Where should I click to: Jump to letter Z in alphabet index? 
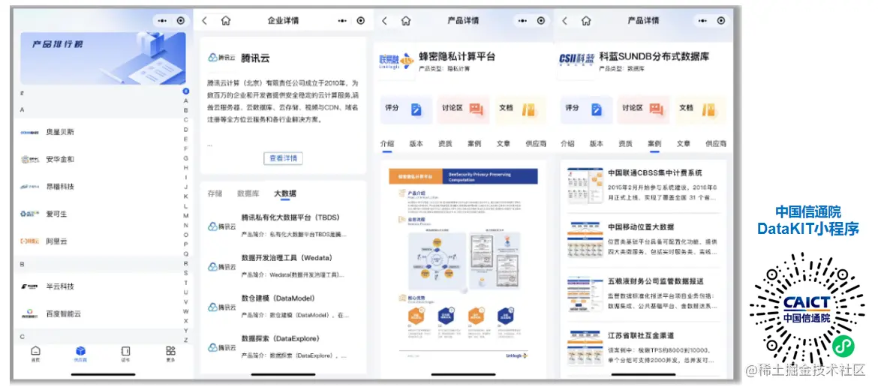tap(186, 340)
